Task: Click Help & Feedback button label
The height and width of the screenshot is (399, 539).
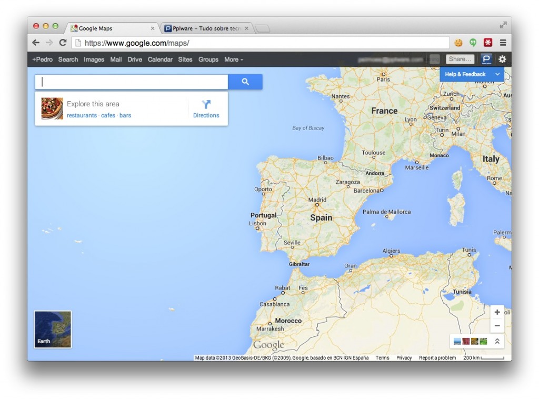Action: [465, 74]
